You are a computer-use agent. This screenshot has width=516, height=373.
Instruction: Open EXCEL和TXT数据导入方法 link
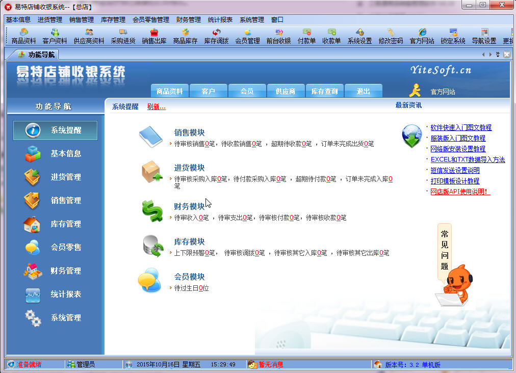pos(468,159)
